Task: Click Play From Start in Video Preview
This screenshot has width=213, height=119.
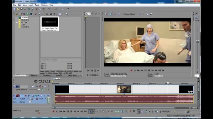Action: click(x=138, y=70)
